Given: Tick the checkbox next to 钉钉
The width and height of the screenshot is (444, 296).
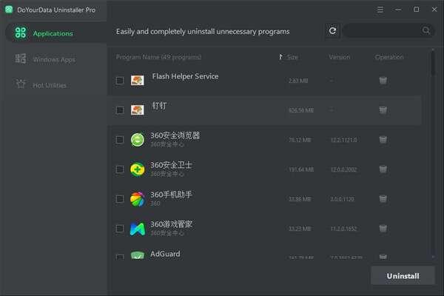Looking at the screenshot, I should click(120, 110).
